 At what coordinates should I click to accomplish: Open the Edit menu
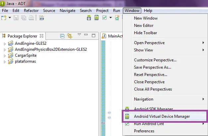(x=16, y=11)
